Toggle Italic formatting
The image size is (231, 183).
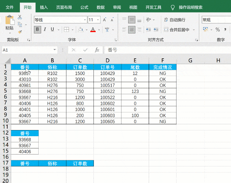(45, 30)
